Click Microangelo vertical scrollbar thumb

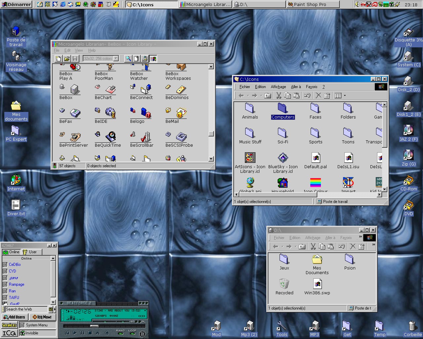(211, 134)
